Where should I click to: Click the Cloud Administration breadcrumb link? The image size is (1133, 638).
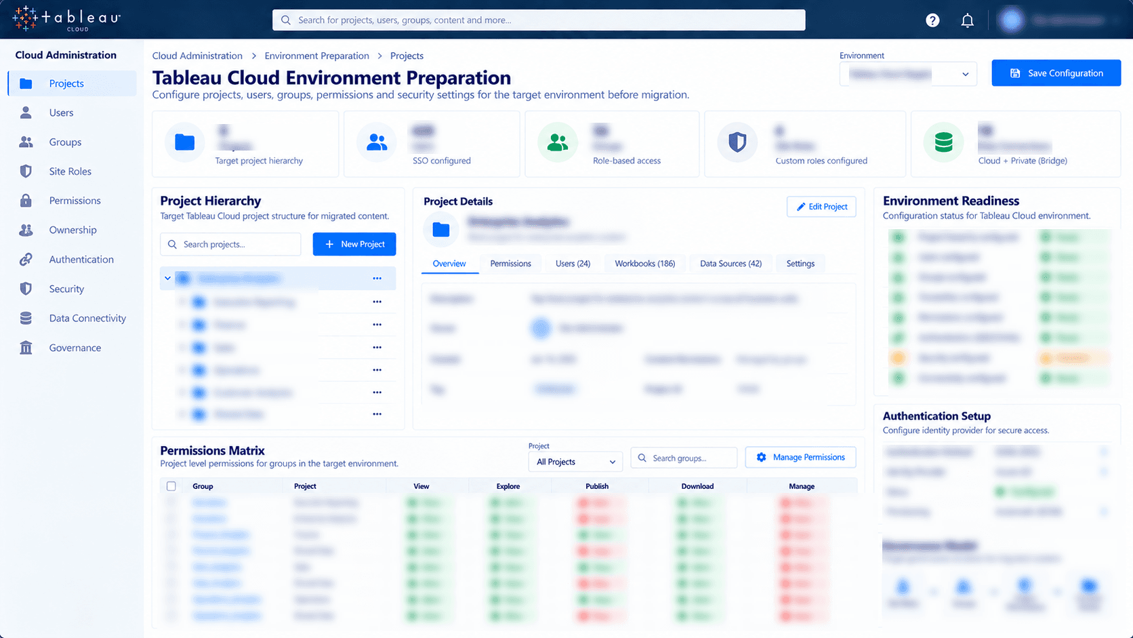coord(197,56)
